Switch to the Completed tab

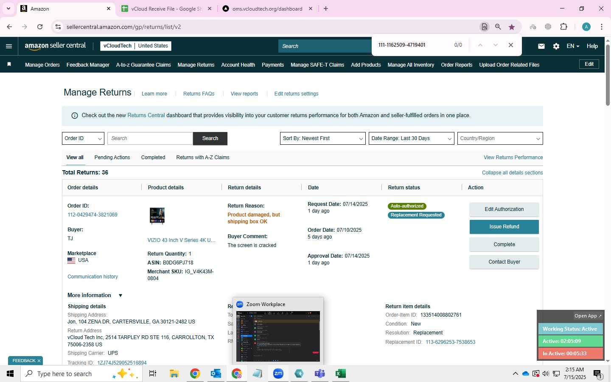(153, 157)
